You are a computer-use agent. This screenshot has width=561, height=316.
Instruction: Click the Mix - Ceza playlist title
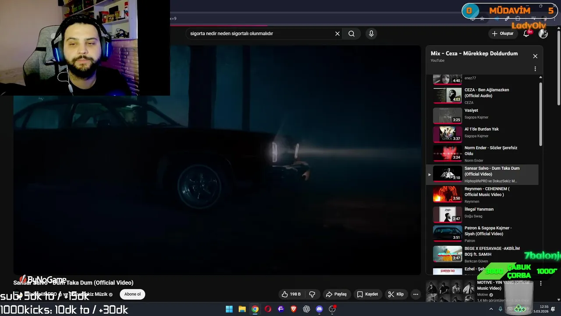tap(474, 54)
